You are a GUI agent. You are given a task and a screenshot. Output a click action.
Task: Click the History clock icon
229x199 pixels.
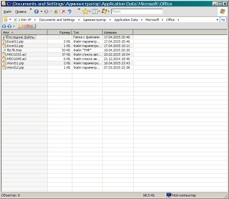[x=94, y=11]
